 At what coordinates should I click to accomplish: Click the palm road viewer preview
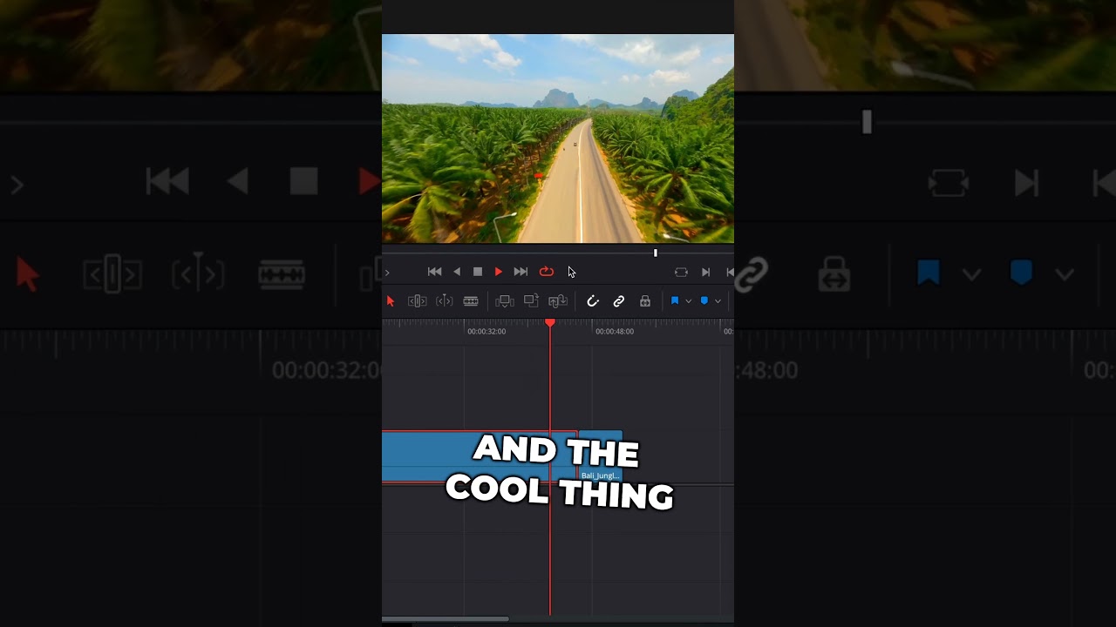[558, 138]
